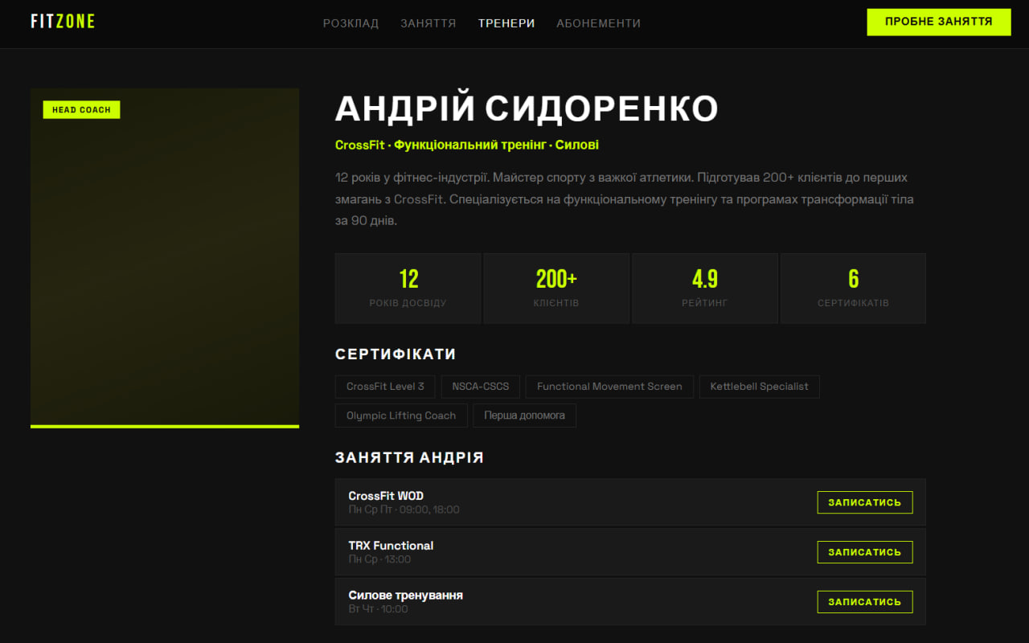Screen dimensions: 1029x643
Task: Click the FITZONE logo
Action: tap(62, 22)
